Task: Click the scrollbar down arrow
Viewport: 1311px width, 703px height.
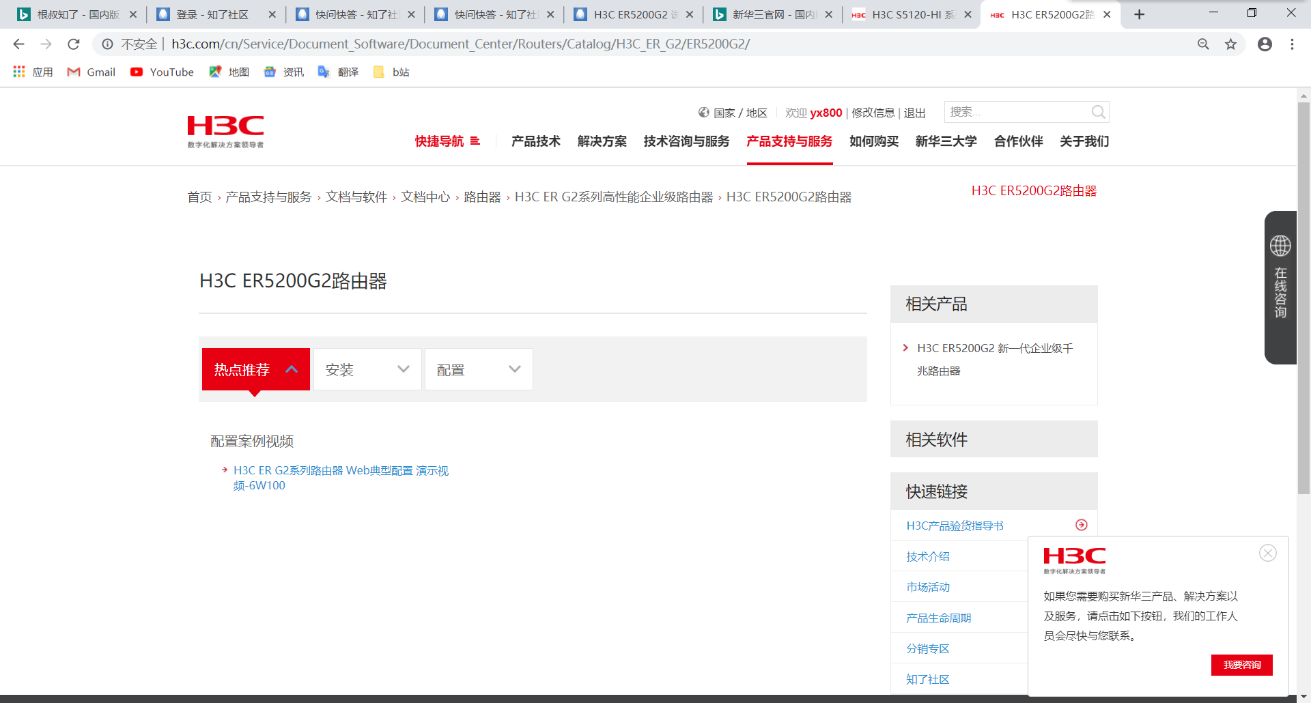Action: click(1303, 696)
